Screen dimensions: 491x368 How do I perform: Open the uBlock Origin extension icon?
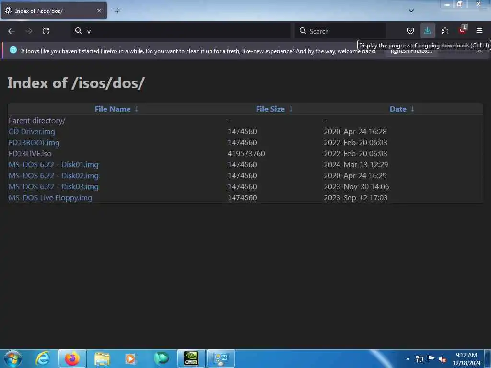[x=462, y=30]
